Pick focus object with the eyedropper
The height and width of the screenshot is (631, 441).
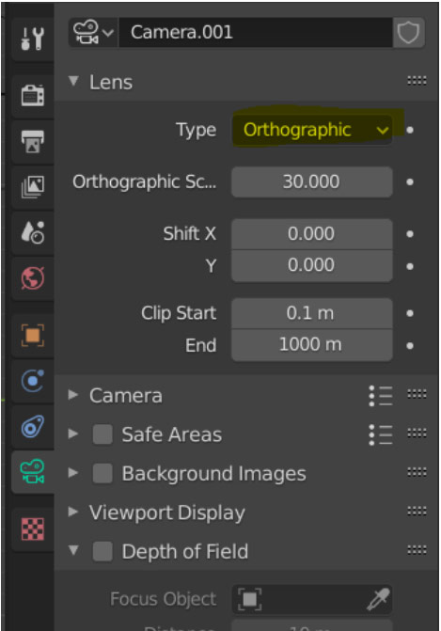(378, 599)
